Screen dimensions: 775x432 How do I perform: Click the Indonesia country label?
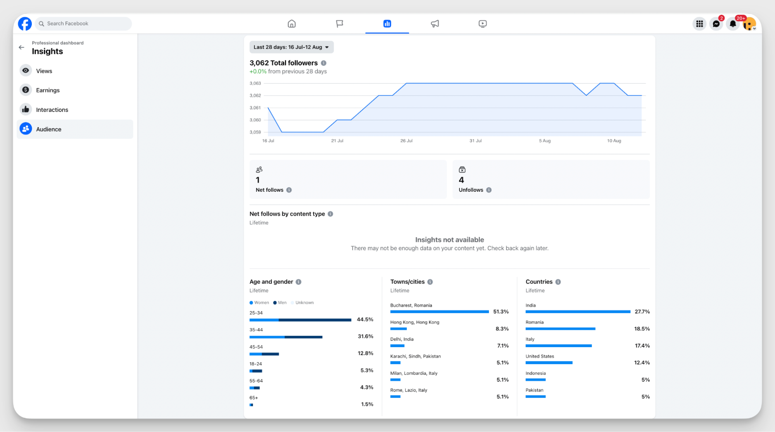tap(535, 373)
